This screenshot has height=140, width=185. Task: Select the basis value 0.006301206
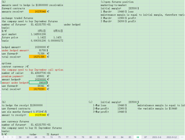click(x=38, y=41)
